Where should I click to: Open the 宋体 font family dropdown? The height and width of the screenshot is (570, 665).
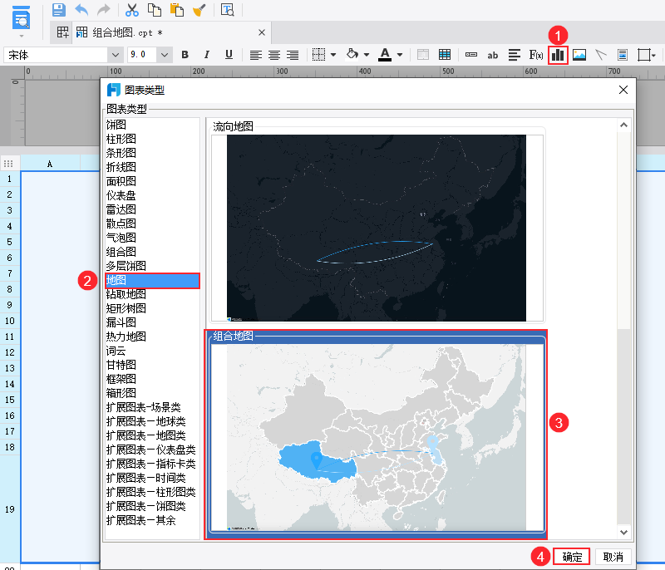[63, 55]
